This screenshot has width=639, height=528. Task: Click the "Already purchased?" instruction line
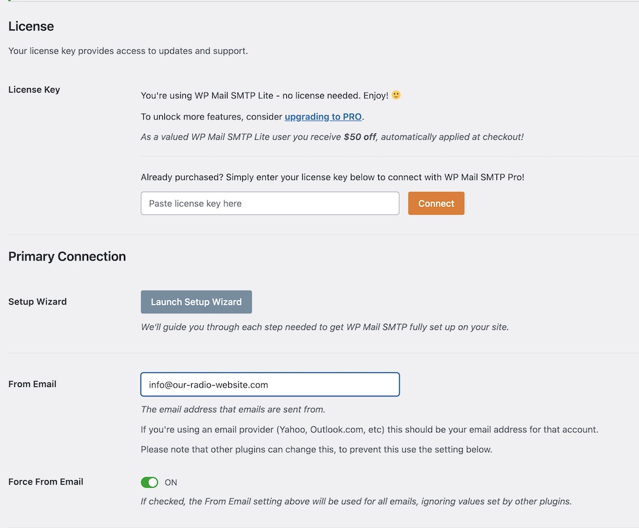332,177
